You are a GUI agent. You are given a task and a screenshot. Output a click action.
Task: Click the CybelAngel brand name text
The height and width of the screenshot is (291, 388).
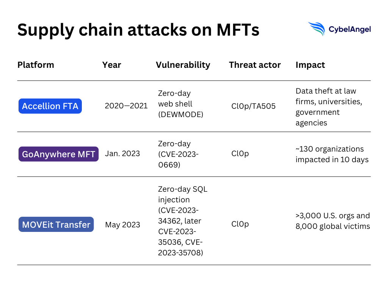(350, 29)
